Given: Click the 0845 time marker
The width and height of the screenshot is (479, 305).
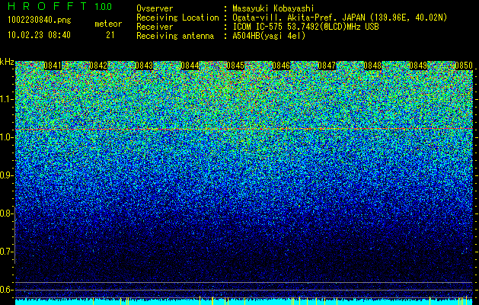Looking at the screenshot, I should pos(235,66).
